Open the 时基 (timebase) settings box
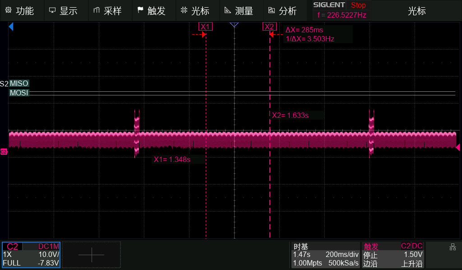 click(326, 255)
